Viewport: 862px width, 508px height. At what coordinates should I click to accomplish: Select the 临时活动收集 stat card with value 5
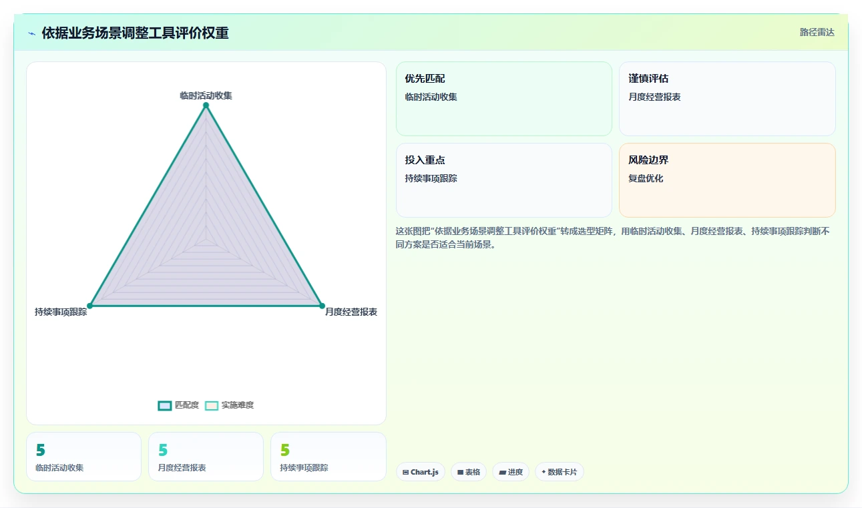(x=83, y=457)
